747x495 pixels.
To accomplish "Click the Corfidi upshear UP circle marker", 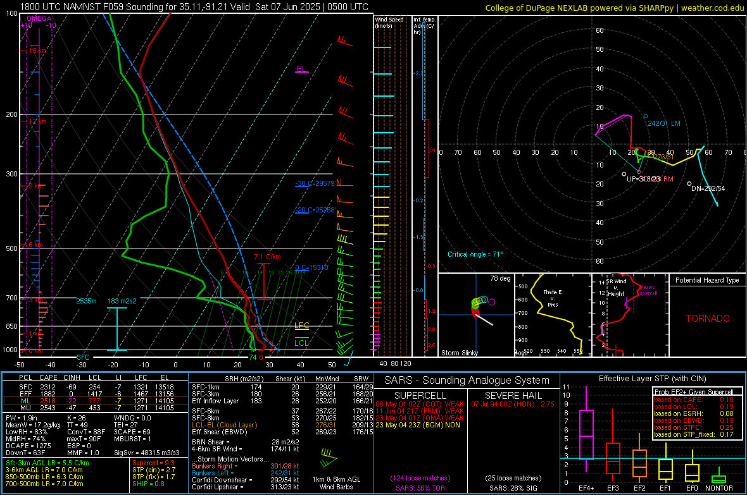I will pos(624,174).
